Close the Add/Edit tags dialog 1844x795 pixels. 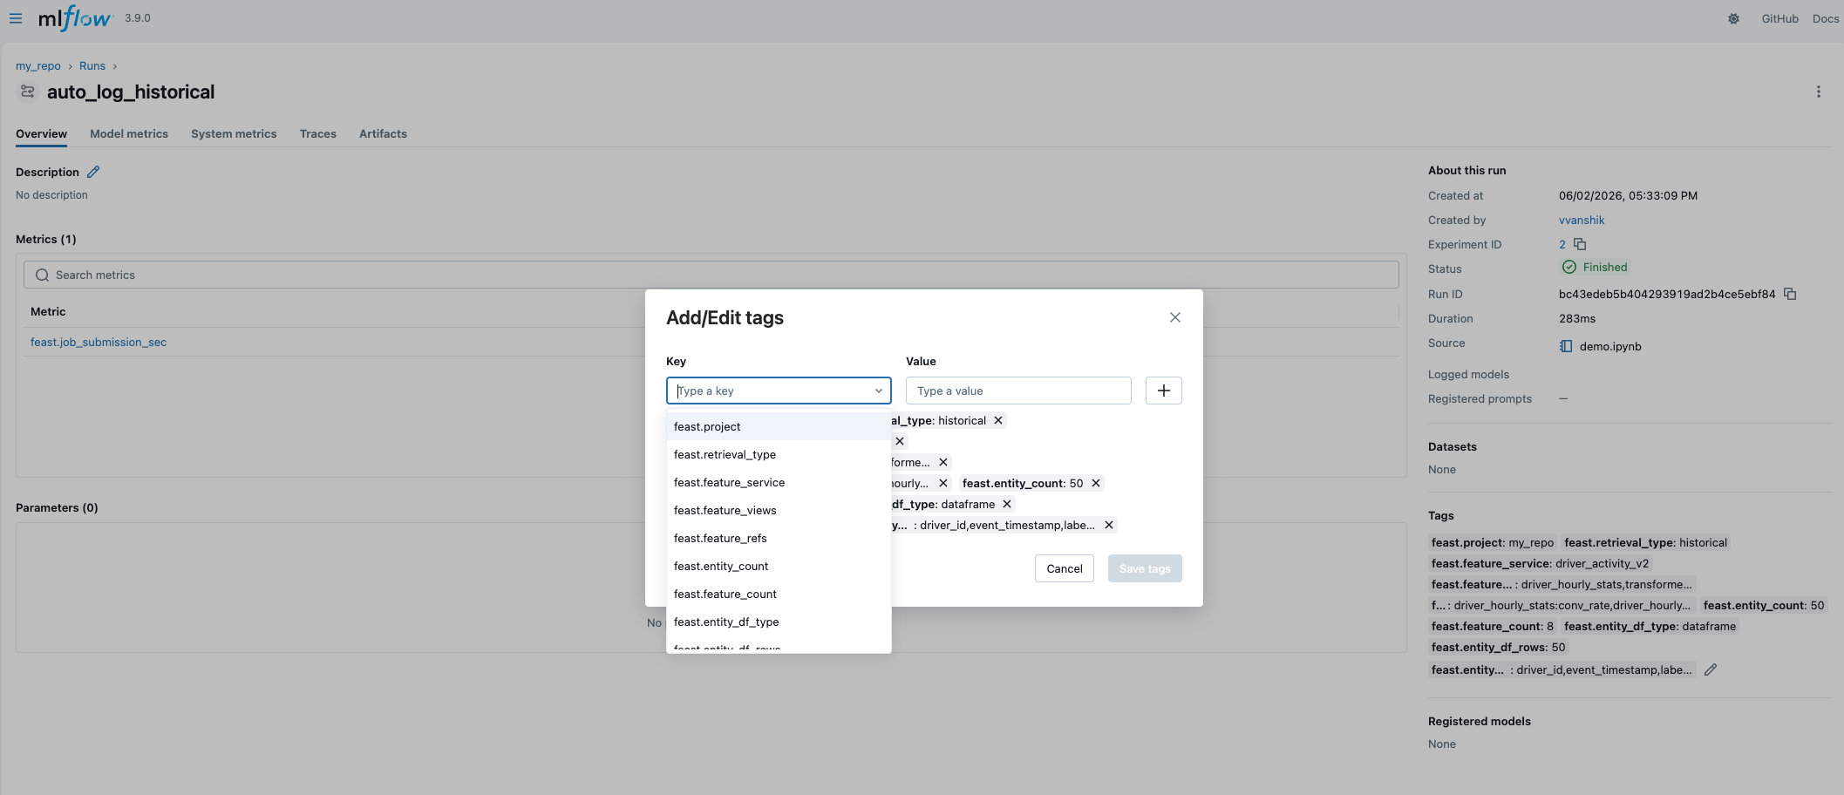click(1174, 317)
